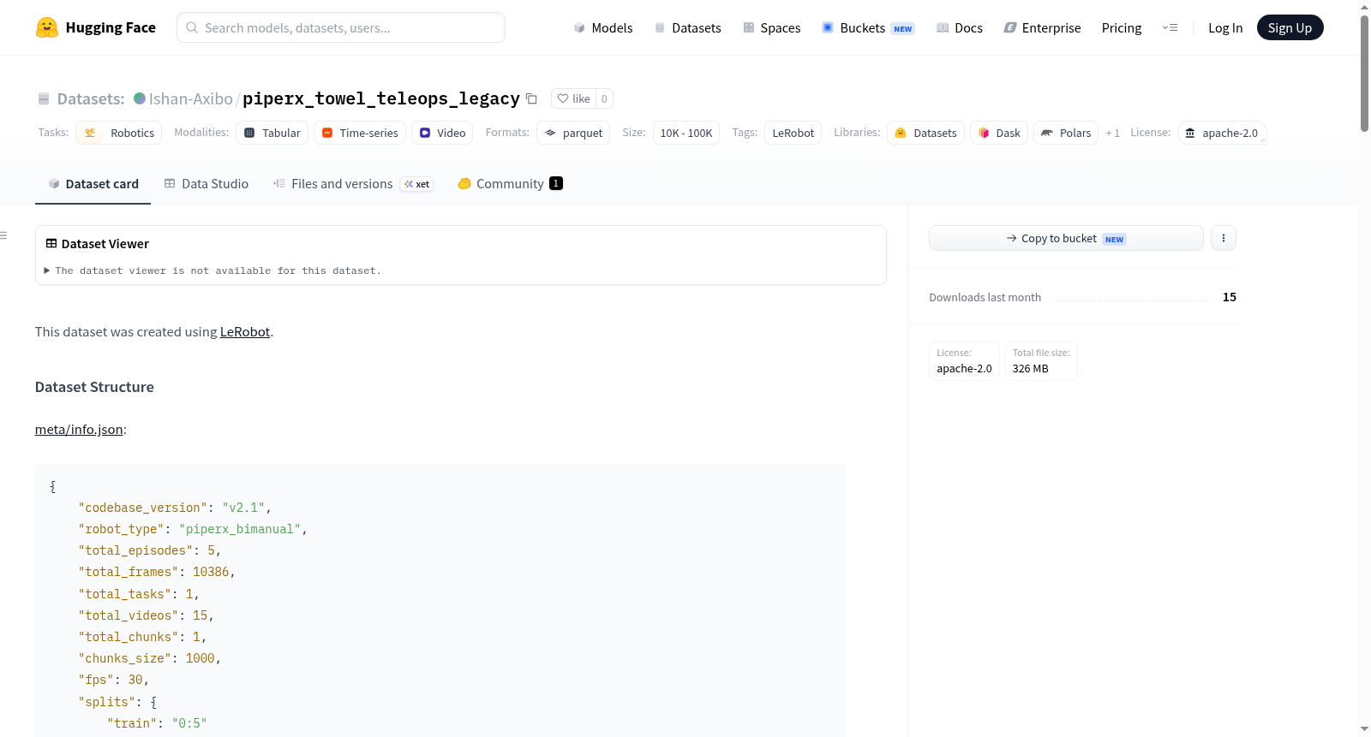Screen dimensions: 1371x737
Task: Click the "total_videos" 15 line
Action: pos(146,615)
